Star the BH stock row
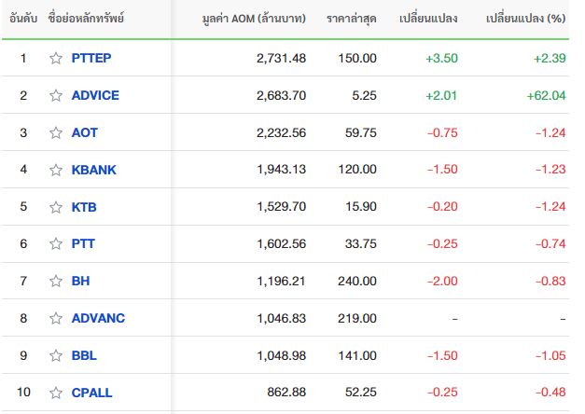Screen dimensions: 585x414 (56, 281)
